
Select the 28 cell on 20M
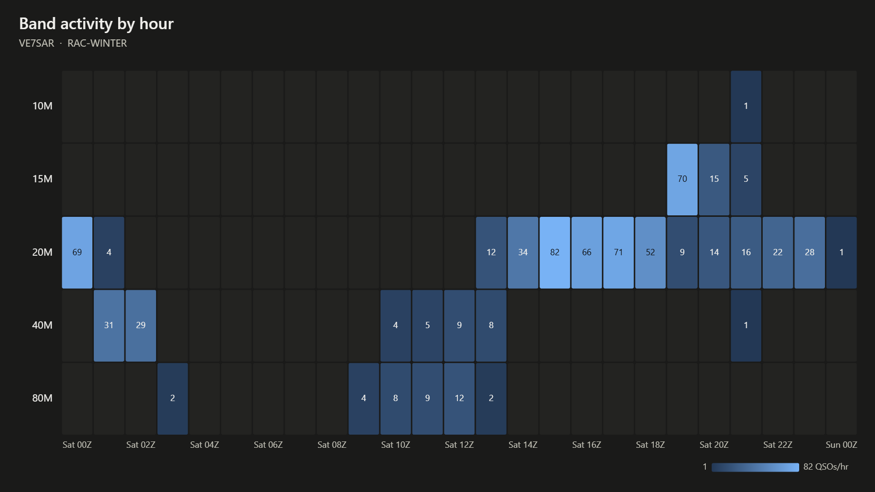click(x=809, y=252)
